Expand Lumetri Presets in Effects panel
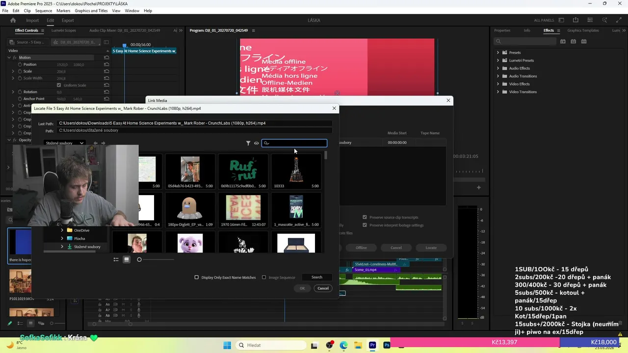This screenshot has width=628, height=353. pos(498,60)
